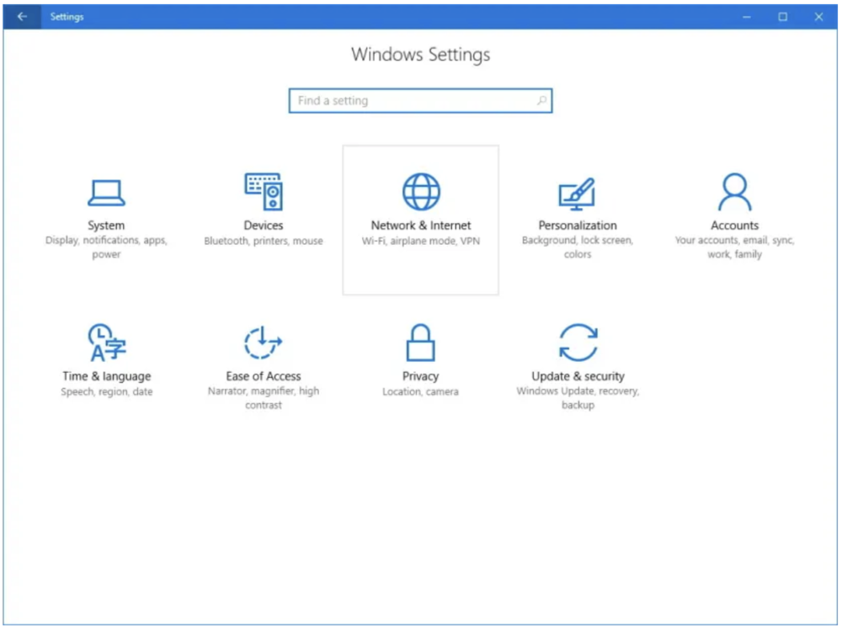Viewport: 842px width, 628px height.
Task: Click the Update & security refresh icon
Action: (578, 343)
